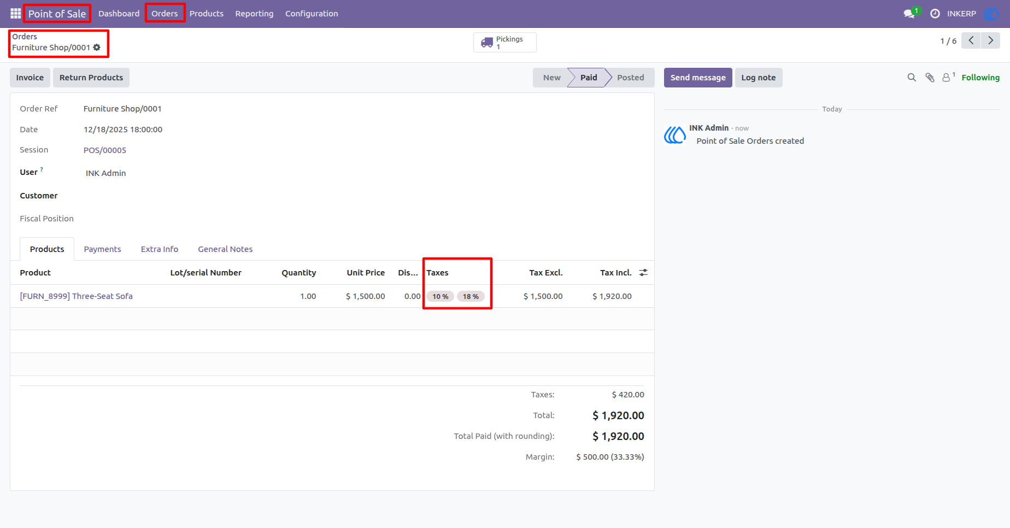The image size is (1010, 528).
Task: Open the conversations messages icon
Action: pos(910,13)
